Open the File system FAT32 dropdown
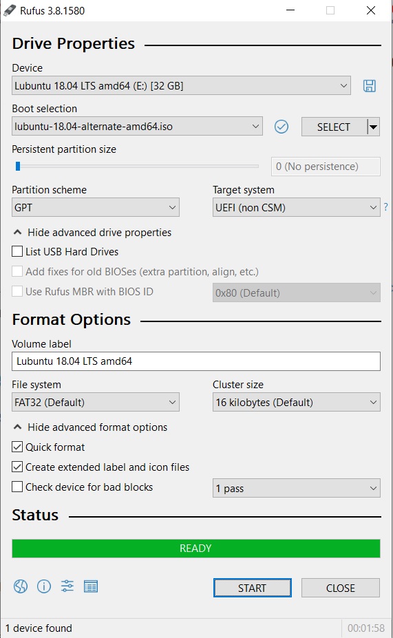Screen dimensions: 393x638 click(96, 403)
